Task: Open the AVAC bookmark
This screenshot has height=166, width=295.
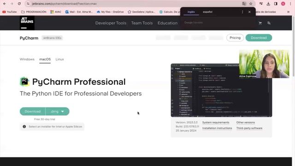Action: coord(56,12)
